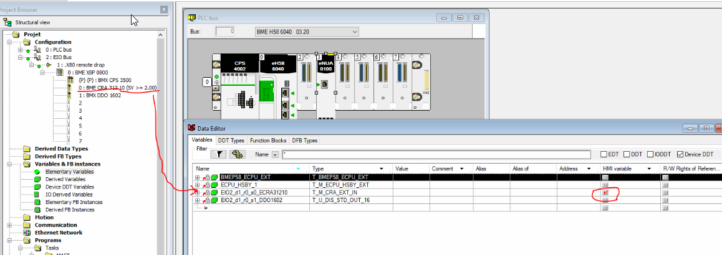The height and width of the screenshot is (255, 722).
Task: Open the Comment column filter dropdown
Action: pos(461,169)
